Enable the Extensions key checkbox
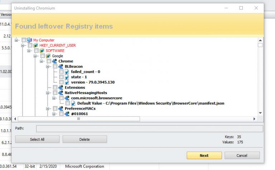 tap(55, 87)
